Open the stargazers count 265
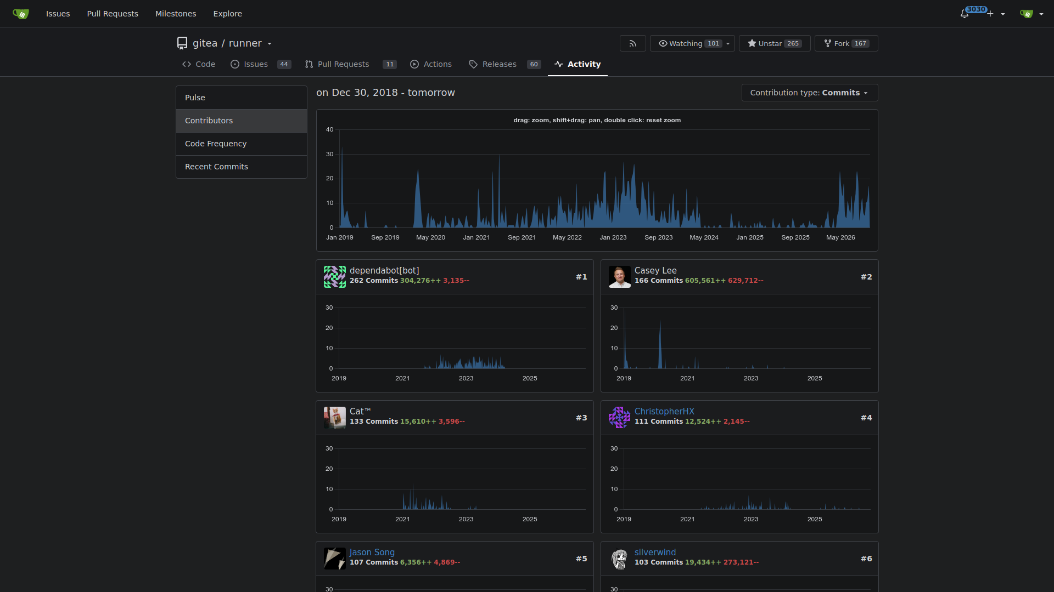The height and width of the screenshot is (592, 1054). (793, 43)
